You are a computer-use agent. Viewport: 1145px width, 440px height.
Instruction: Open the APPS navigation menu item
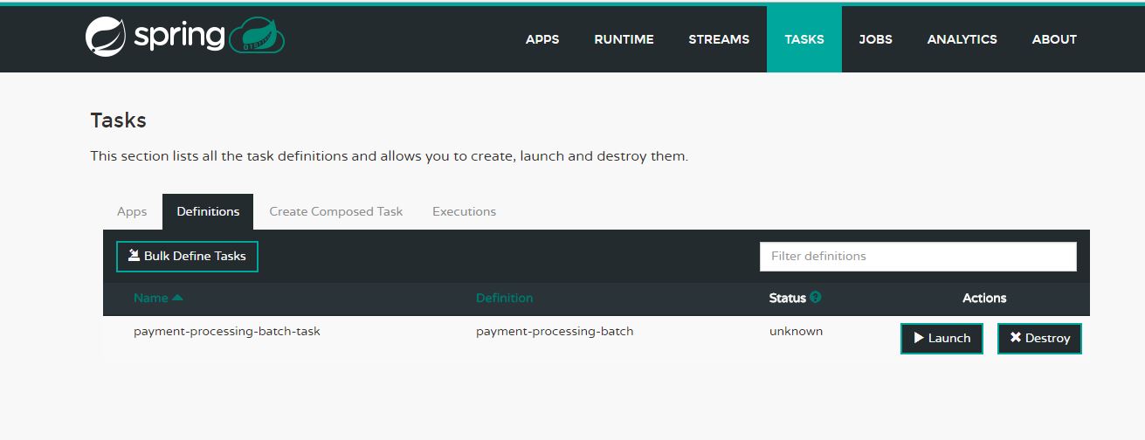point(542,39)
